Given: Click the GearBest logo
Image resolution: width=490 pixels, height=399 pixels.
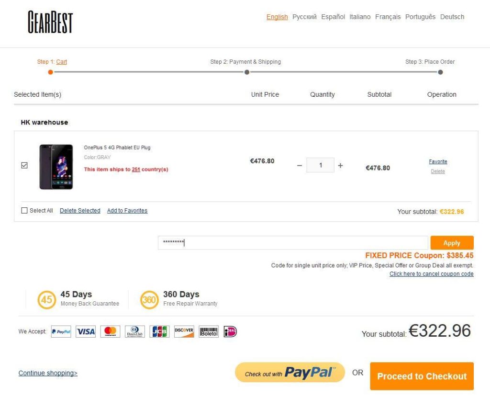Looking at the screenshot, I should click(x=50, y=22).
